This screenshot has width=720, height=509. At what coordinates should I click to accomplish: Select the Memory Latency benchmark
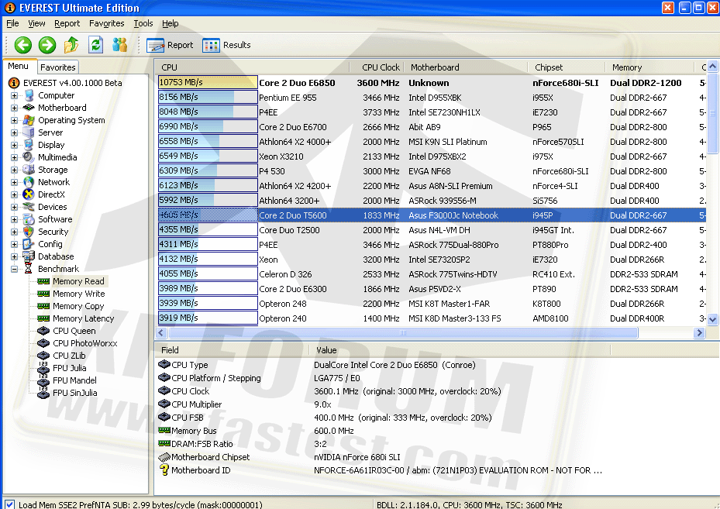point(83,318)
